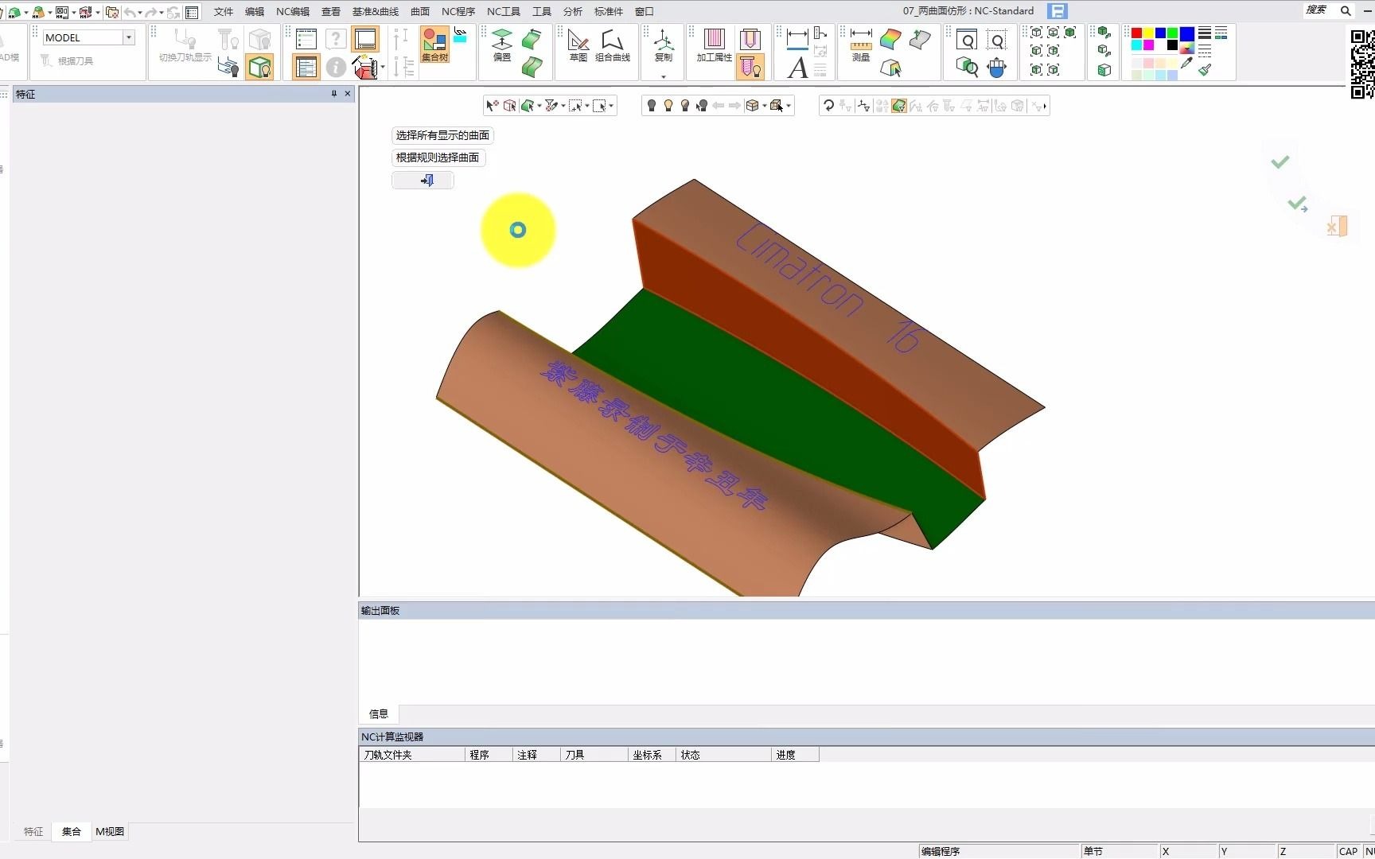Click the 加工属性 machining attributes icon
The width and height of the screenshot is (1375, 859).
[714, 45]
